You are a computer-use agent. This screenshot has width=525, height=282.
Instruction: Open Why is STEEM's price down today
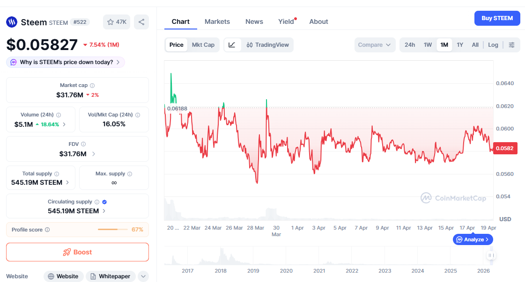[x=66, y=62]
